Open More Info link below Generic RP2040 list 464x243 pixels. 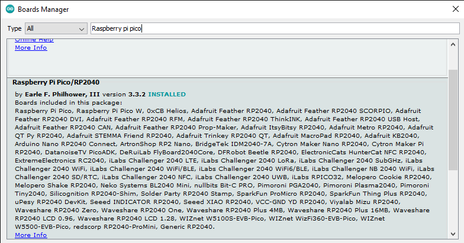[x=31, y=235]
